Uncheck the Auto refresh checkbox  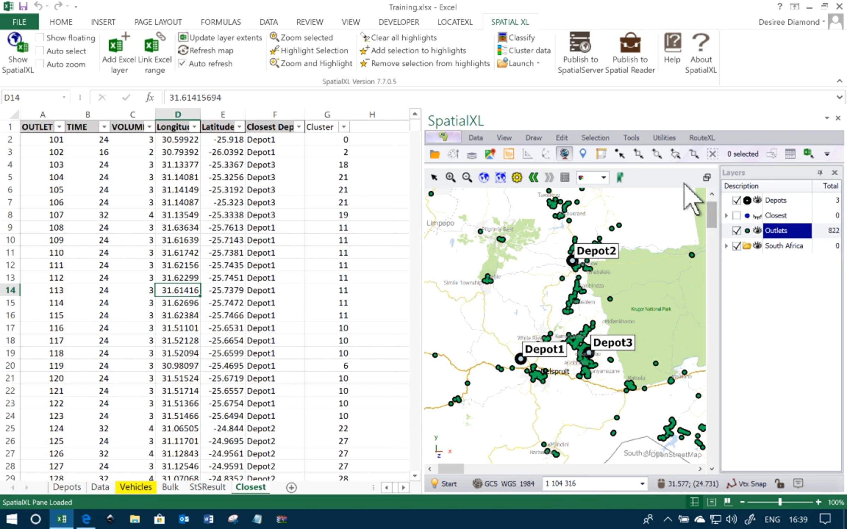[182, 63]
